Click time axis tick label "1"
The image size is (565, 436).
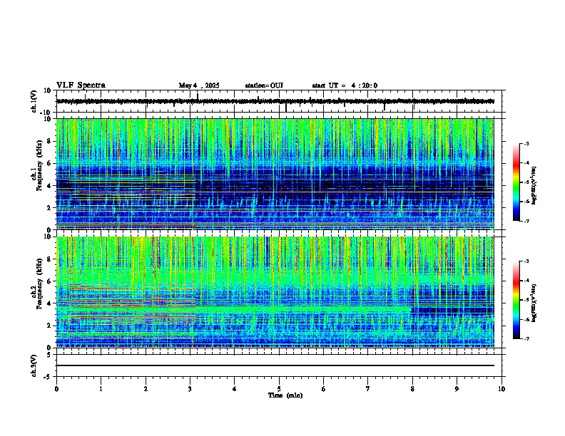(101, 389)
